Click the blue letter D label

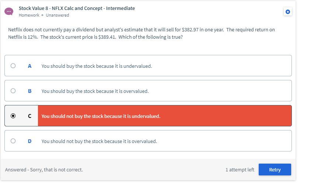29,141
